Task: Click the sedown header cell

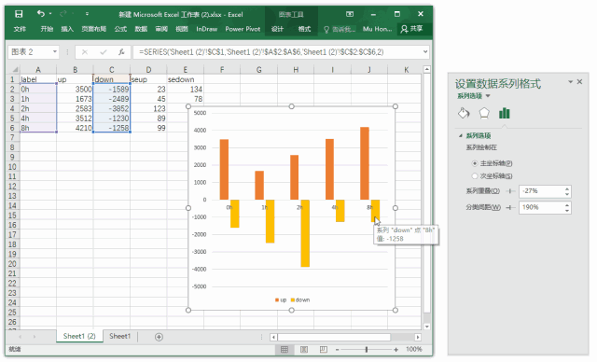Action: (185, 79)
